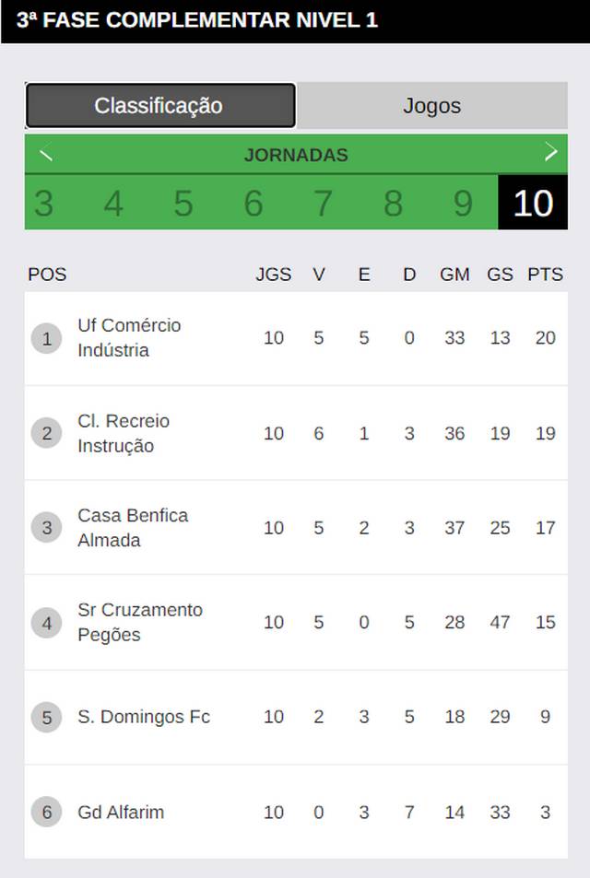The width and height of the screenshot is (590, 878).
Task: Open S. Domingos Fc team row
Action: (x=296, y=718)
